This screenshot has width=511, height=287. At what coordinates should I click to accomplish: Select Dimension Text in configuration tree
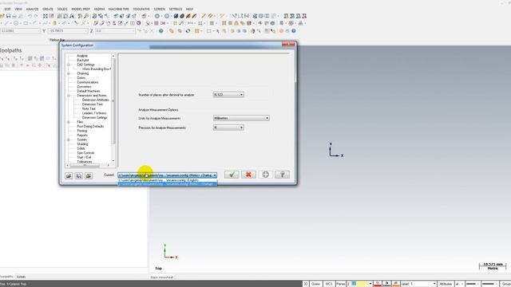pos(93,104)
